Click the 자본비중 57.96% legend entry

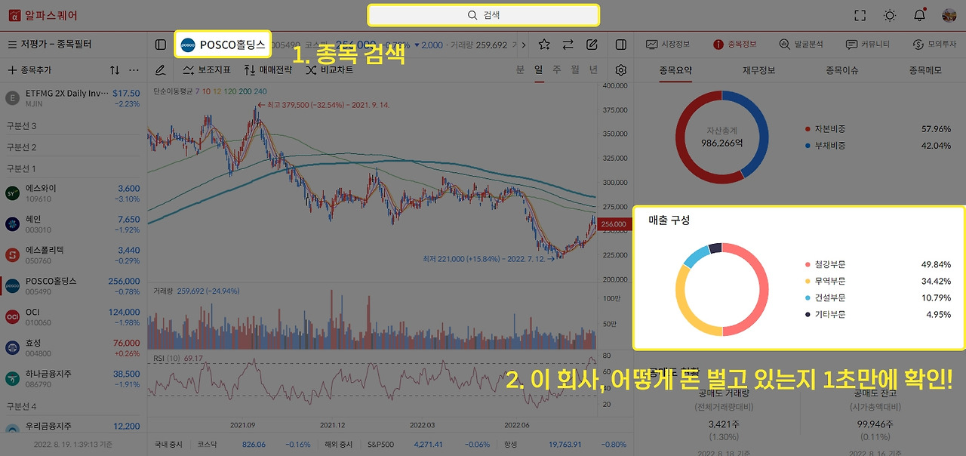coord(878,129)
